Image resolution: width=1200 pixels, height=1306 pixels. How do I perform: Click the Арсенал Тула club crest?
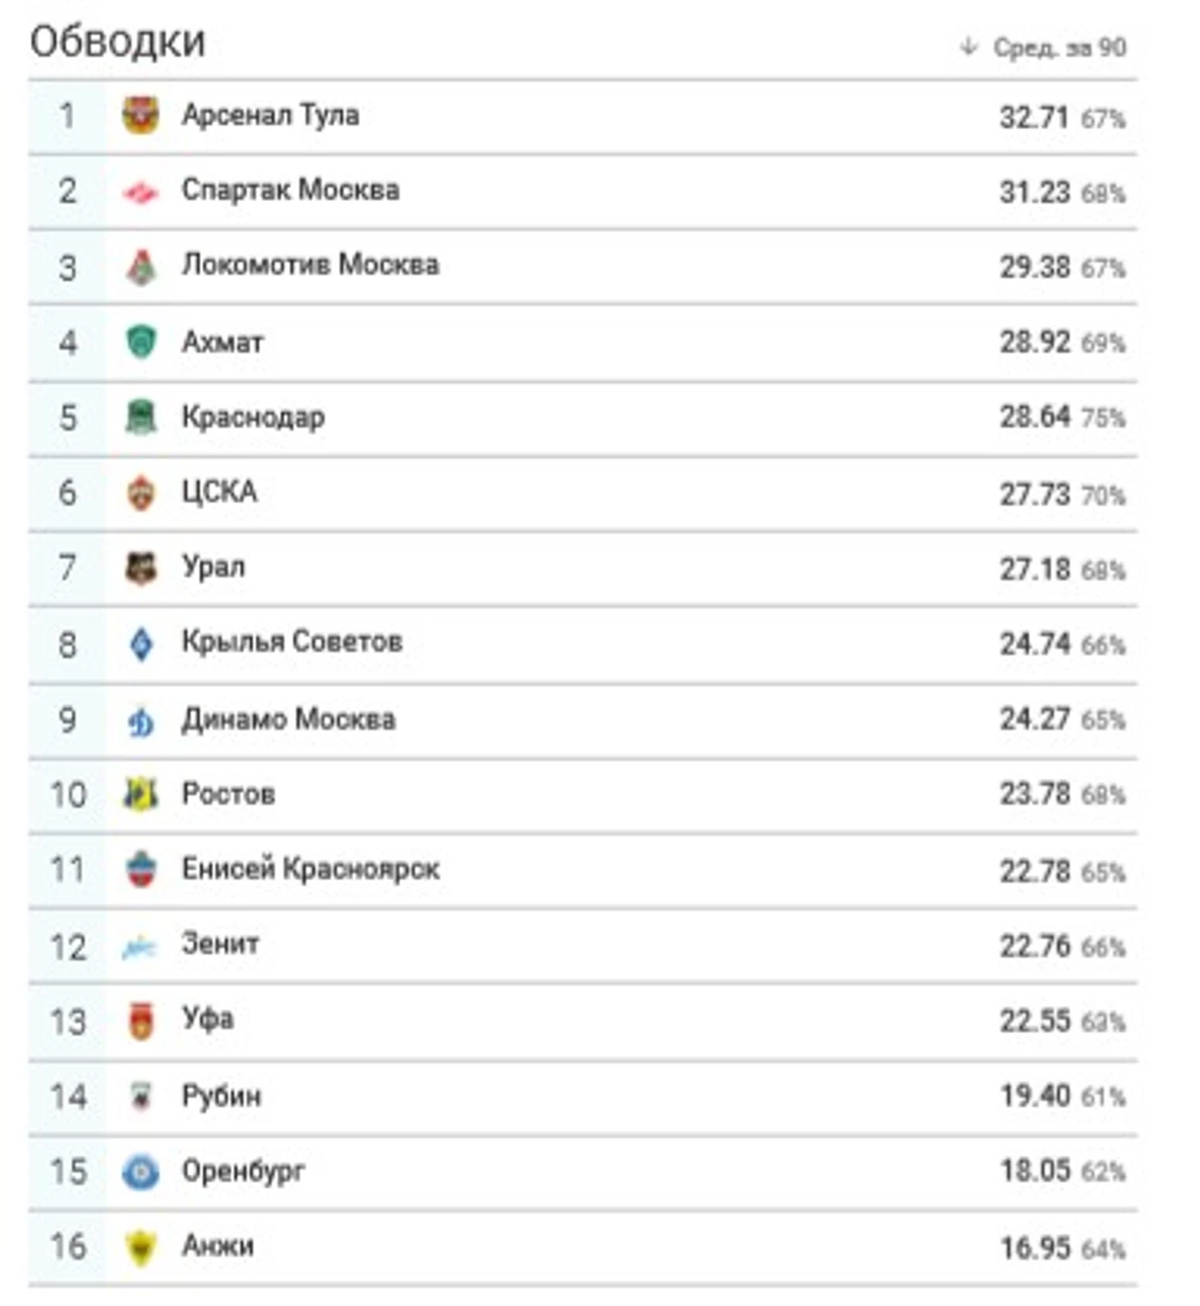[141, 115]
